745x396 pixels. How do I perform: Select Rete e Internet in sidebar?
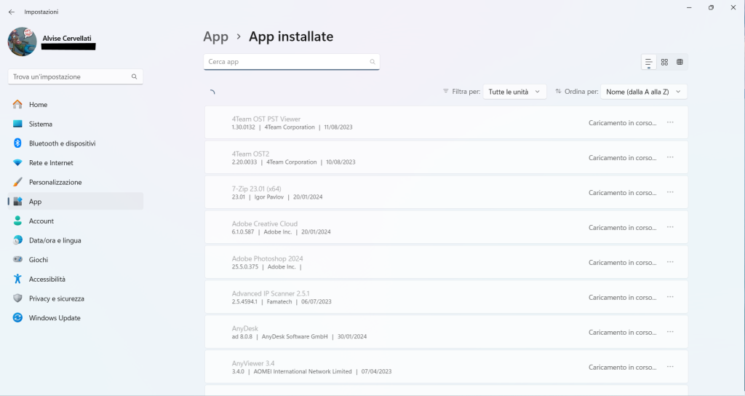point(51,163)
